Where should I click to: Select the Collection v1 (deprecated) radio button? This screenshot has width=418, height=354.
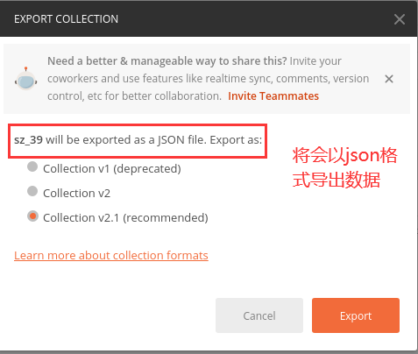click(32, 167)
